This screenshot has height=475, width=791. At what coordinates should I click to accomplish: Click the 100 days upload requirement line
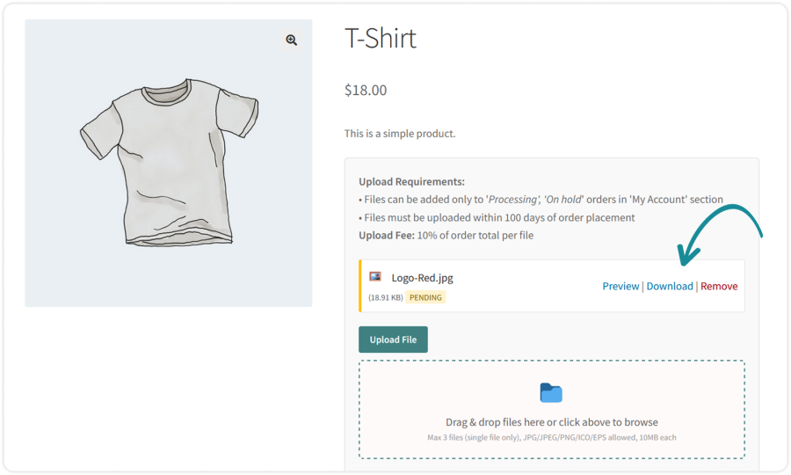pyautogui.click(x=497, y=217)
